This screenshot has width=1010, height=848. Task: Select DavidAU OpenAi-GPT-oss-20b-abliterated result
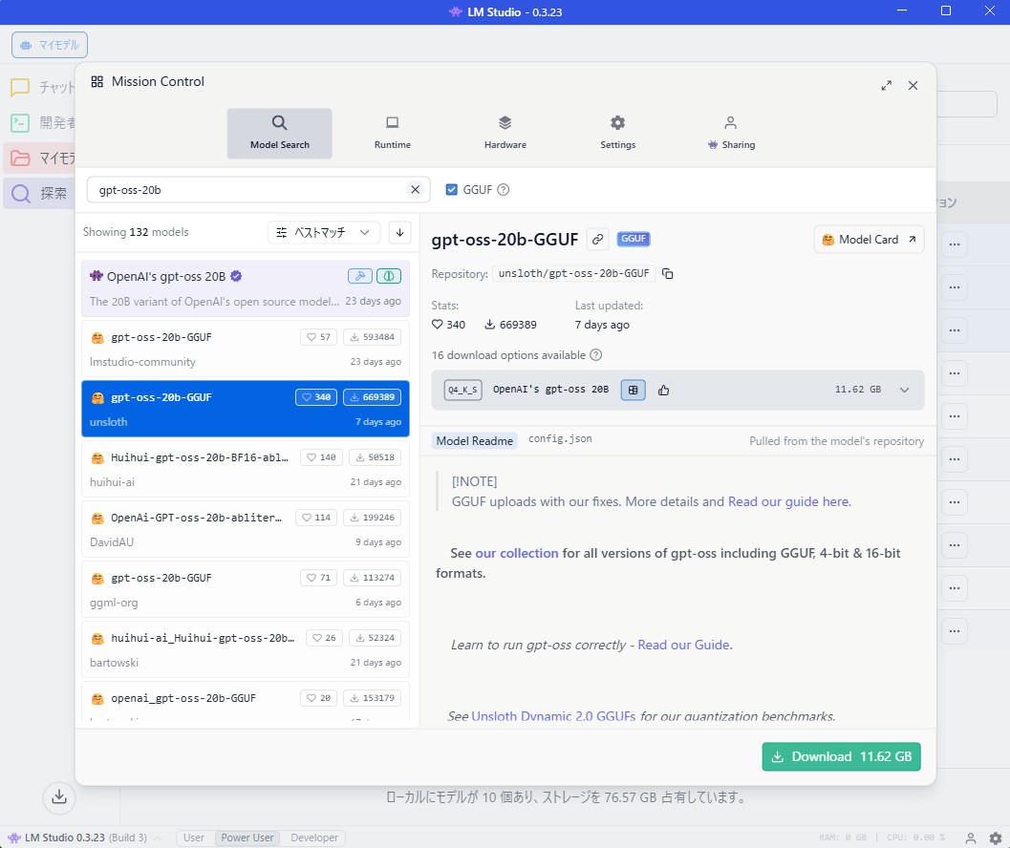[x=246, y=529]
